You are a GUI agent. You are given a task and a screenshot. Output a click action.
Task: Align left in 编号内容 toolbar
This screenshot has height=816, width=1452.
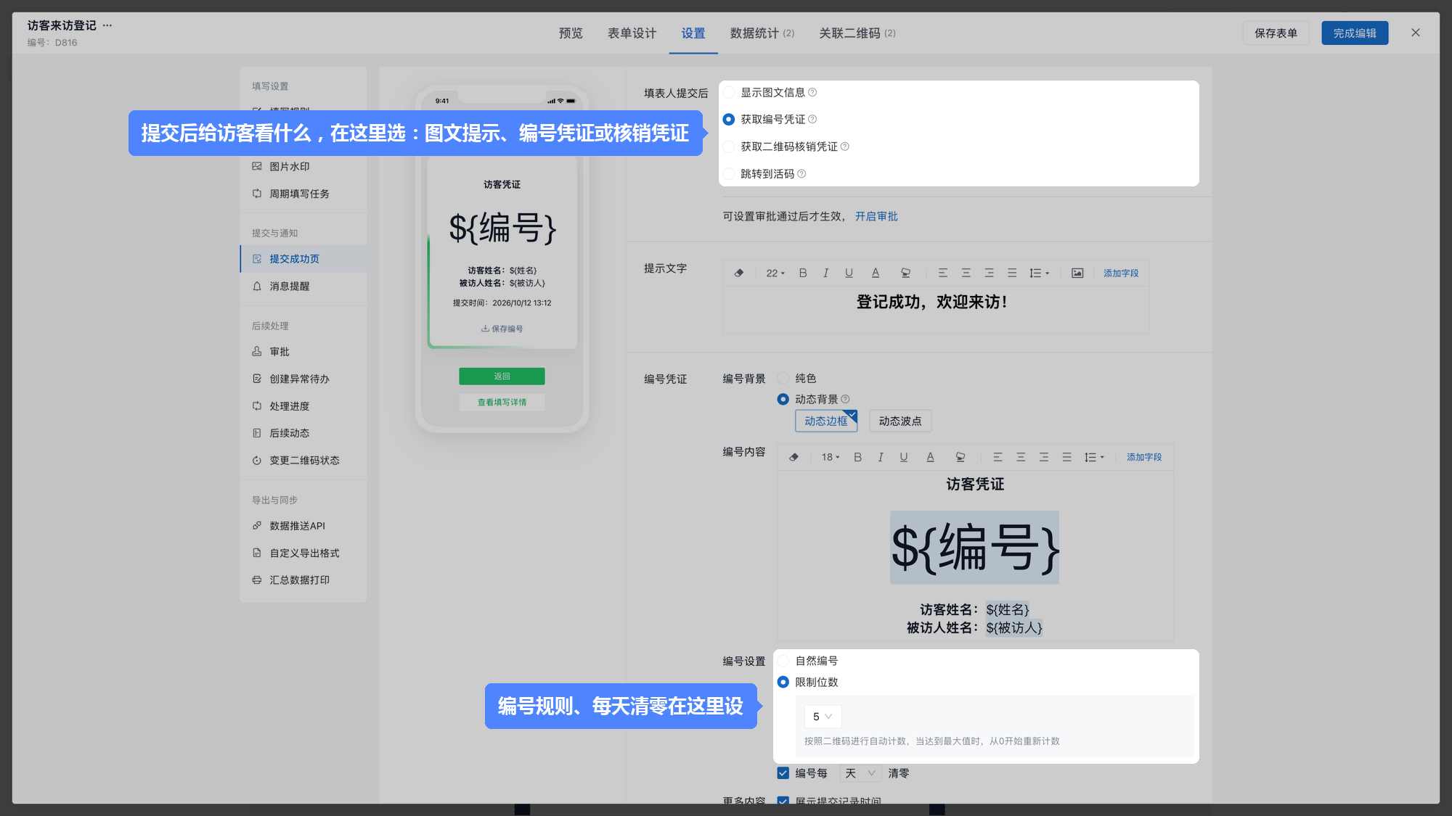pos(998,457)
